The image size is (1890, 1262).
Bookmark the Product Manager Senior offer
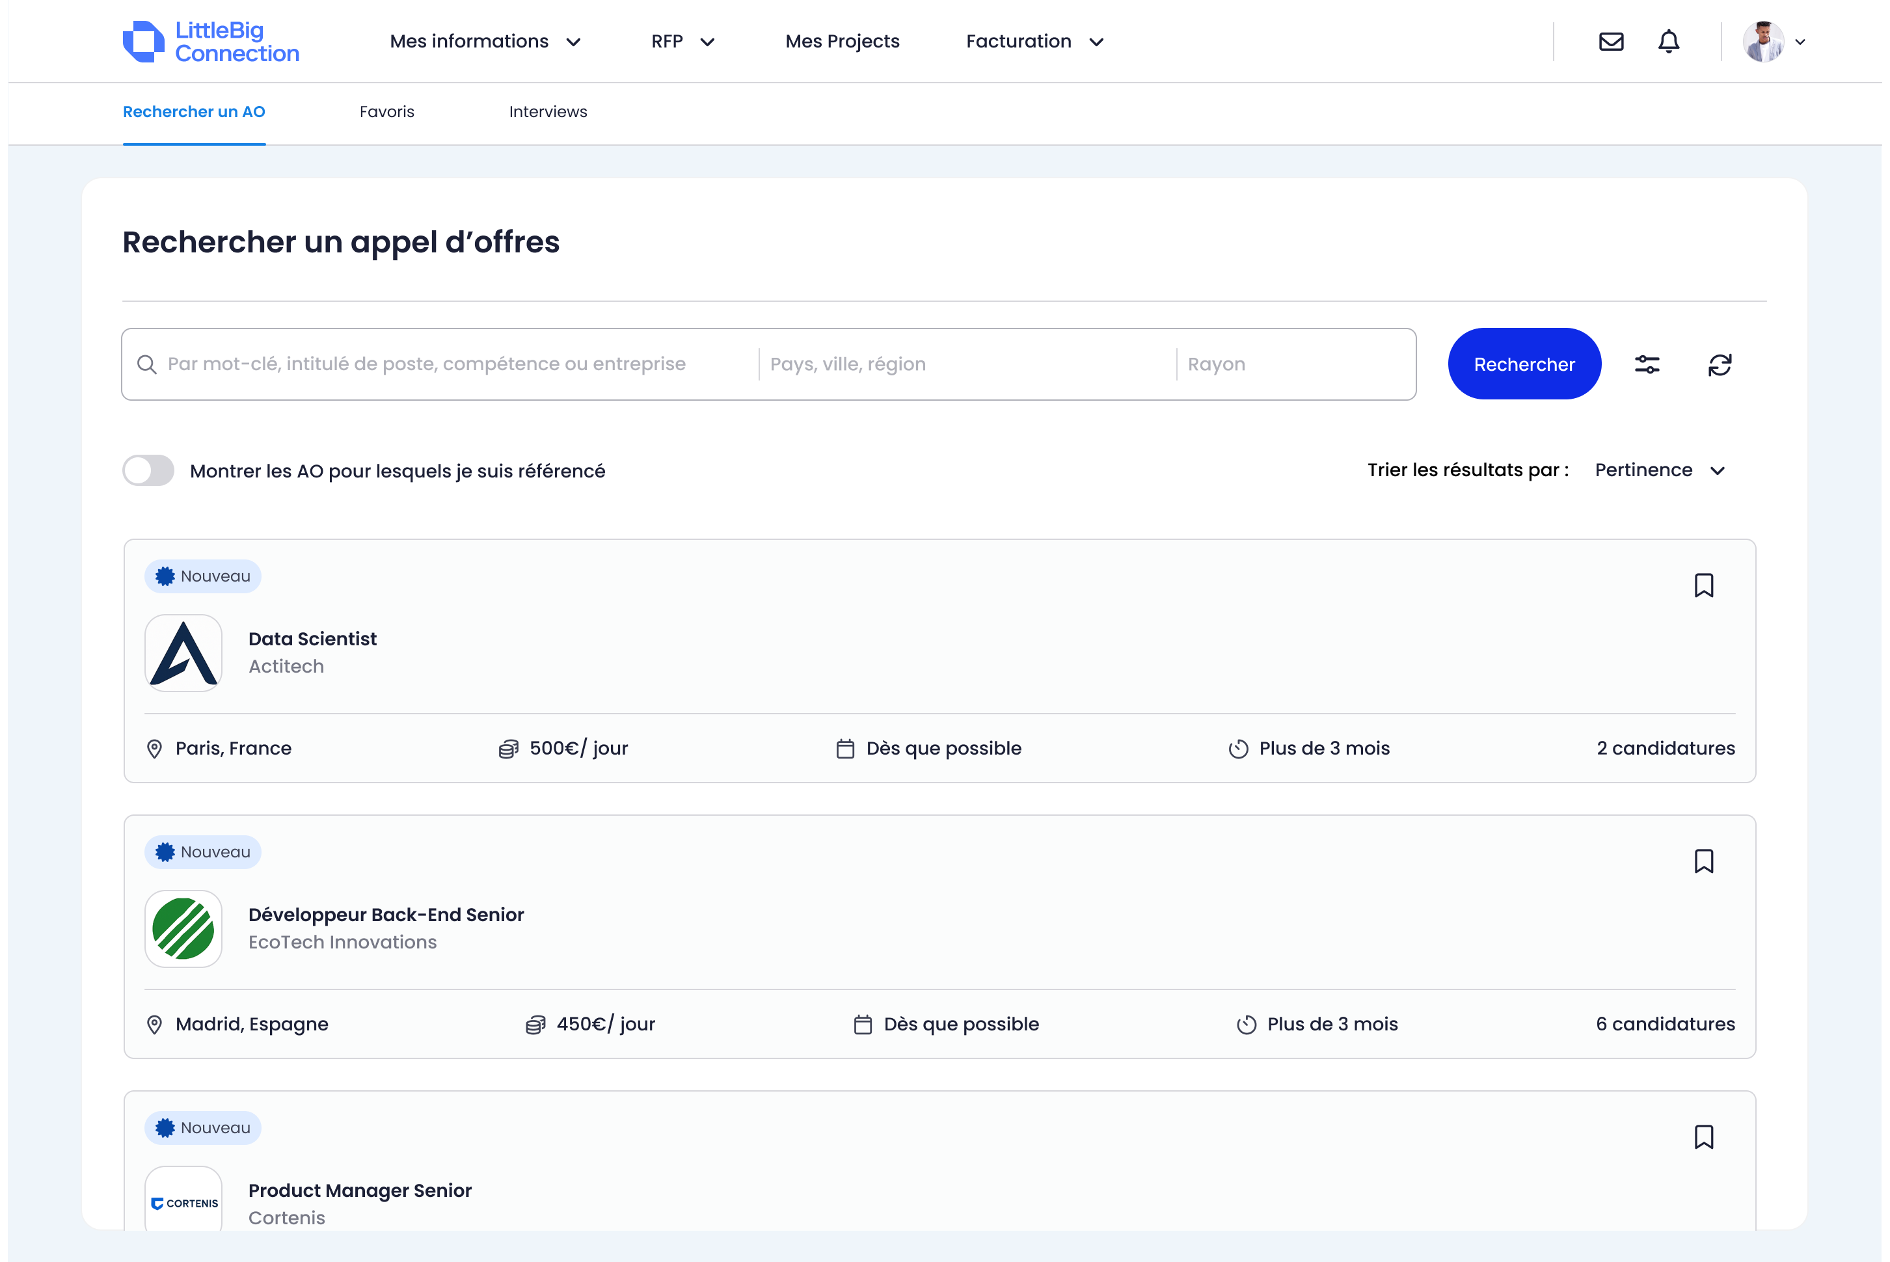pyautogui.click(x=1703, y=1136)
